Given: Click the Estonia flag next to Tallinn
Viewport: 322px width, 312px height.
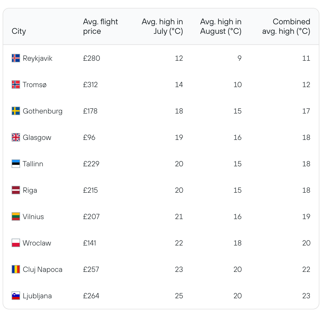Looking at the screenshot, I should pos(16,164).
